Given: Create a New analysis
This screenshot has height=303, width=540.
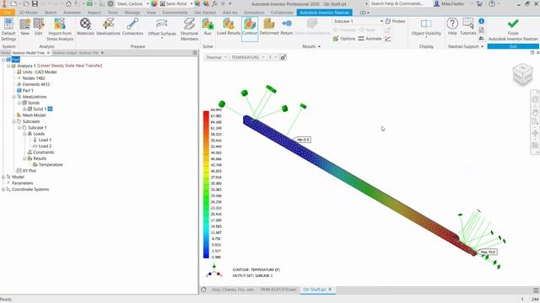Looking at the screenshot, I should (24, 27).
